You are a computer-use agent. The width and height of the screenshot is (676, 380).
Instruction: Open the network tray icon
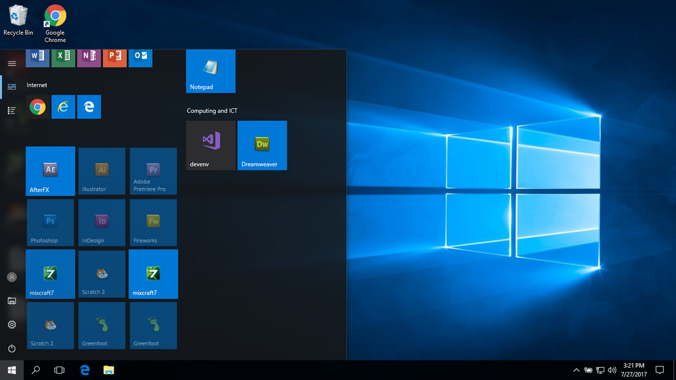[x=600, y=370]
